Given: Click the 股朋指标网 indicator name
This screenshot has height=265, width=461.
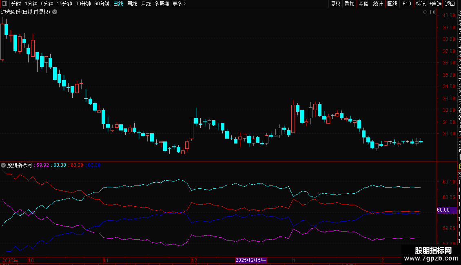Looking at the screenshot, I should [20, 165].
